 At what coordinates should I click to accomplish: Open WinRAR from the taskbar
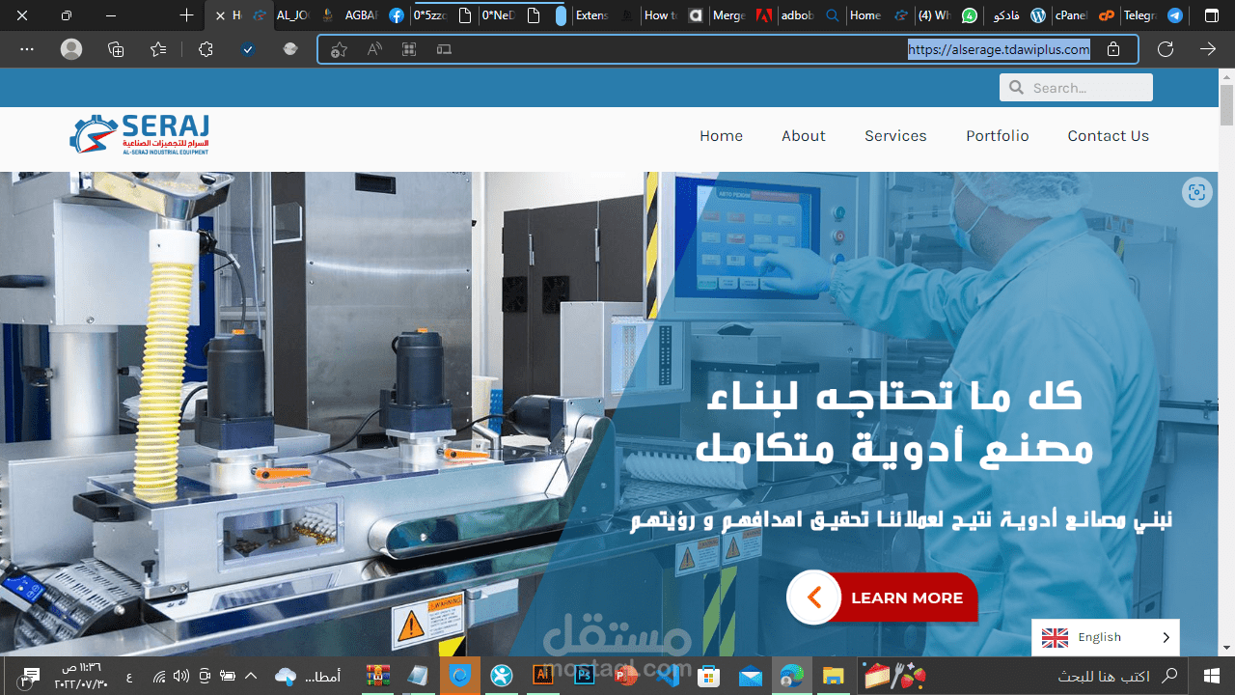377,676
